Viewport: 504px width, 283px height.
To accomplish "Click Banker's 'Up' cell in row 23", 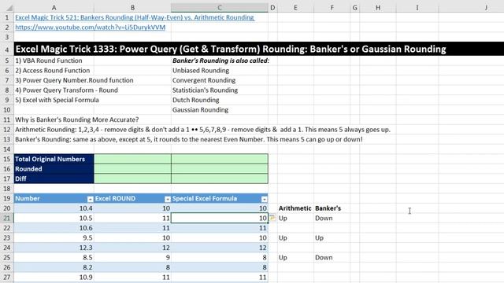I will click(332, 237).
